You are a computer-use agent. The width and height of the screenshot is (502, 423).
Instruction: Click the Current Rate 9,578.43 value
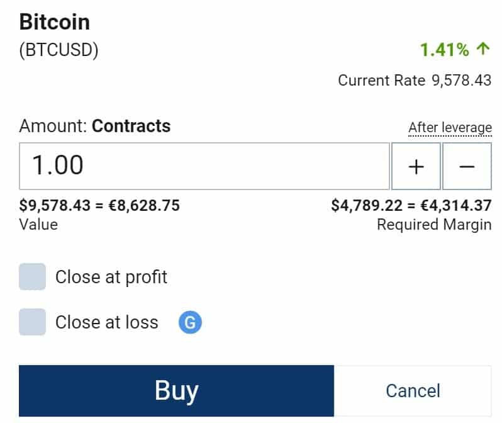point(461,80)
